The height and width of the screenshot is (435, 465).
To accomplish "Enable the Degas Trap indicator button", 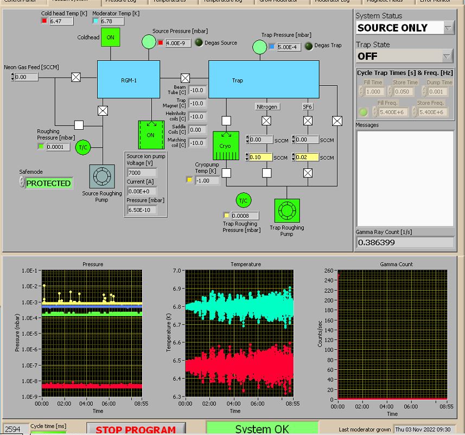I will click(x=309, y=46).
